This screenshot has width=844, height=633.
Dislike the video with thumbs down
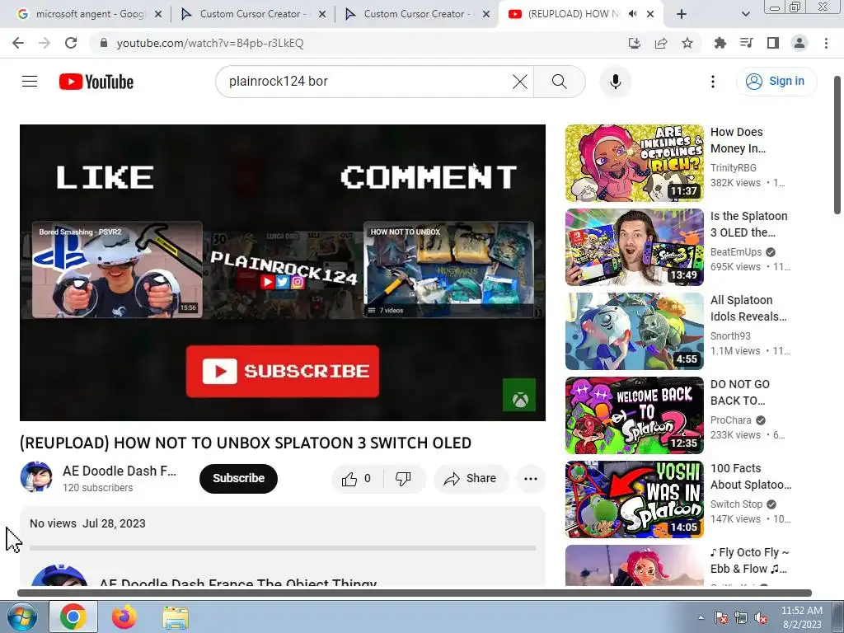tap(404, 479)
